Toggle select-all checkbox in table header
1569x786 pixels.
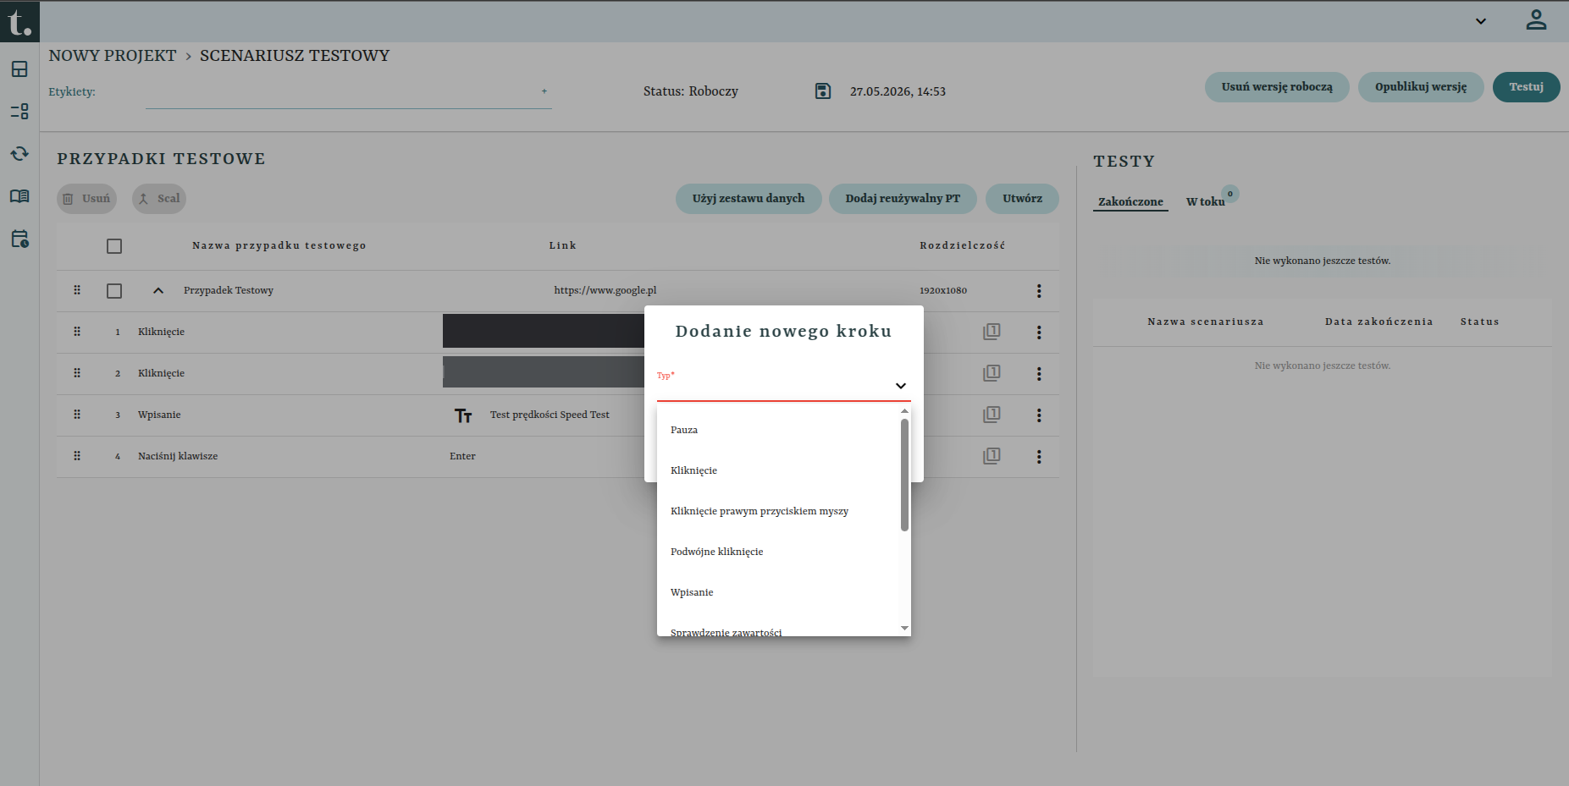pyautogui.click(x=114, y=246)
